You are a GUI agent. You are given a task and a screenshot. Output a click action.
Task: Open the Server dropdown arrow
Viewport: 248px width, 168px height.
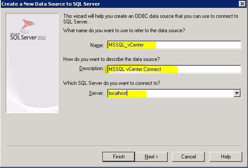click(x=237, y=93)
